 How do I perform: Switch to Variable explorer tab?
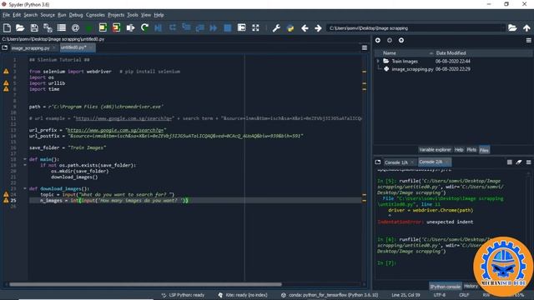(435, 150)
